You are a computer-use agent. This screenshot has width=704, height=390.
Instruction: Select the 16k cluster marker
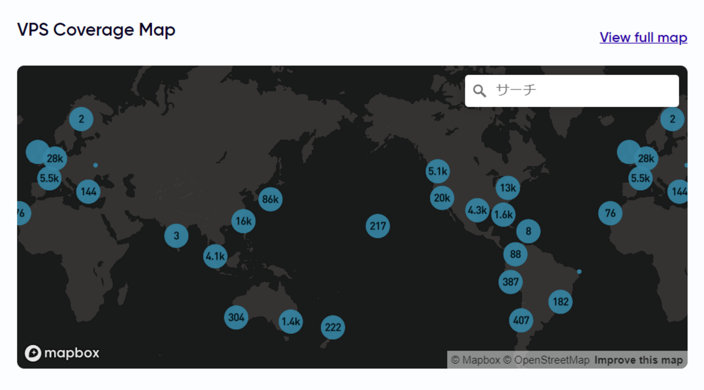243,221
